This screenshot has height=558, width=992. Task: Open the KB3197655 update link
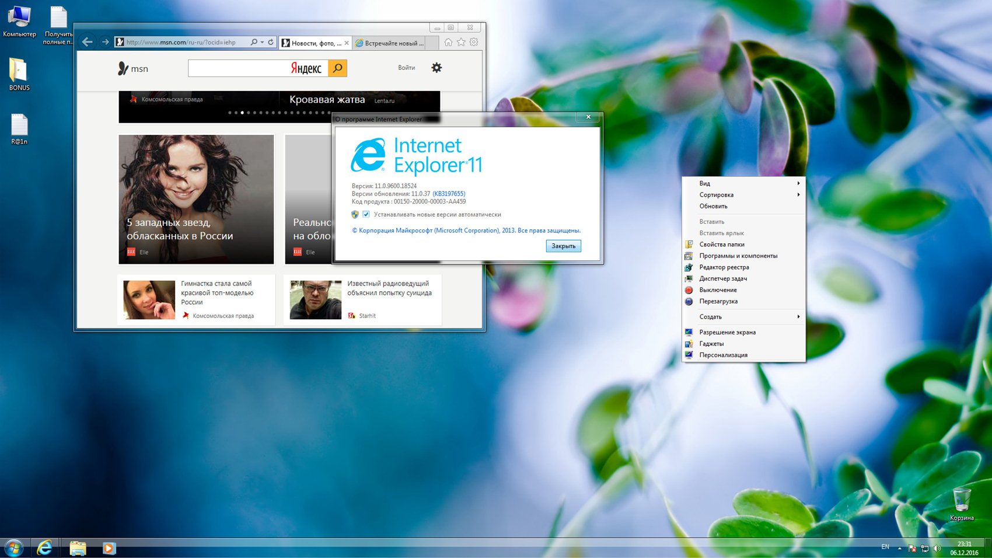(x=449, y=194)
